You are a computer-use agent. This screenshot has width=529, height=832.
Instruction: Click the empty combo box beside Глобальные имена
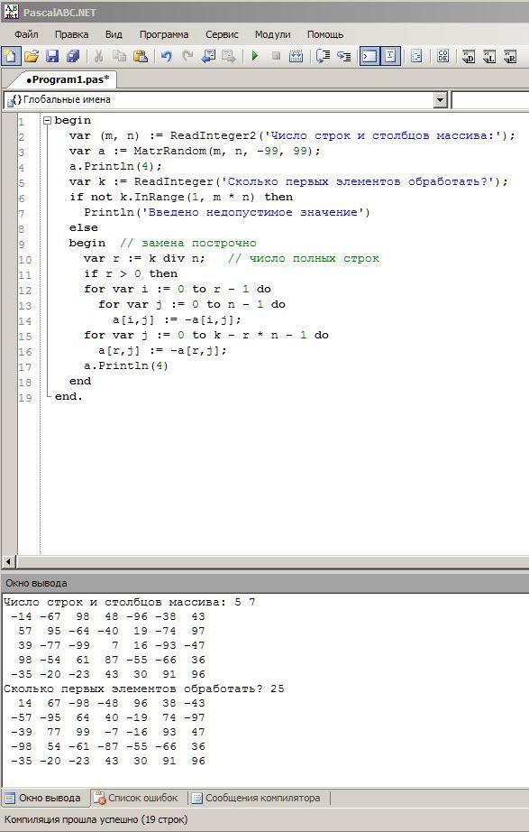tap(489, 100)
